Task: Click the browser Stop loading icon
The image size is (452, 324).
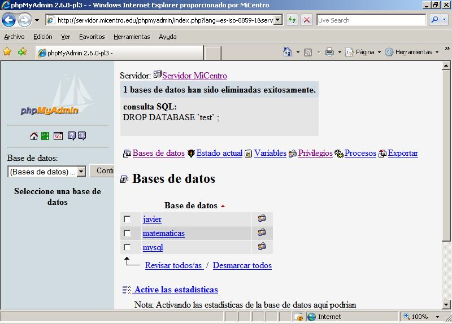Action: point(307,20)
